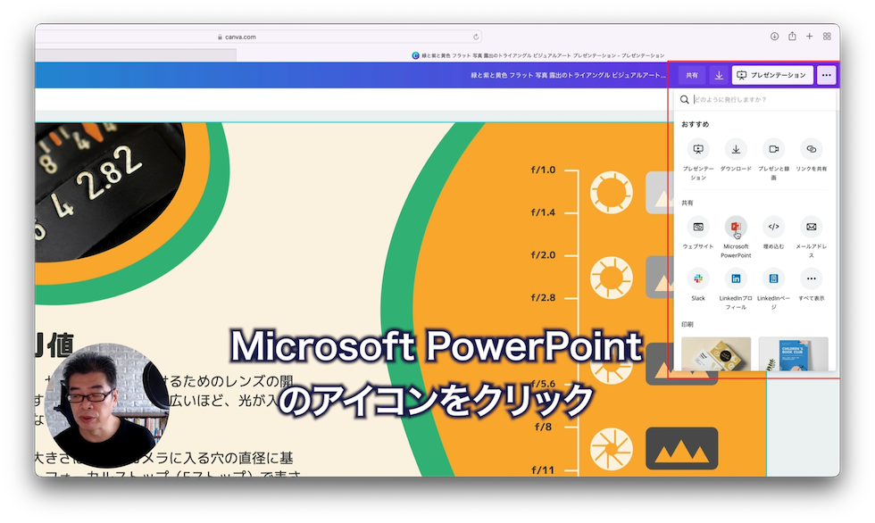Screen dimensions: 875x523
Task: Select the ダウンロード icon in the おすすめ section
Action: pos(736,149)
